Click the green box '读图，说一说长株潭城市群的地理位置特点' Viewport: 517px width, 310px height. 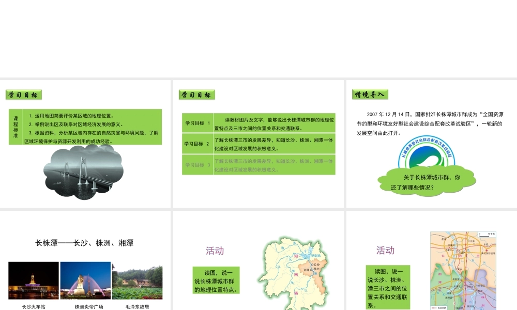(216, 281)
